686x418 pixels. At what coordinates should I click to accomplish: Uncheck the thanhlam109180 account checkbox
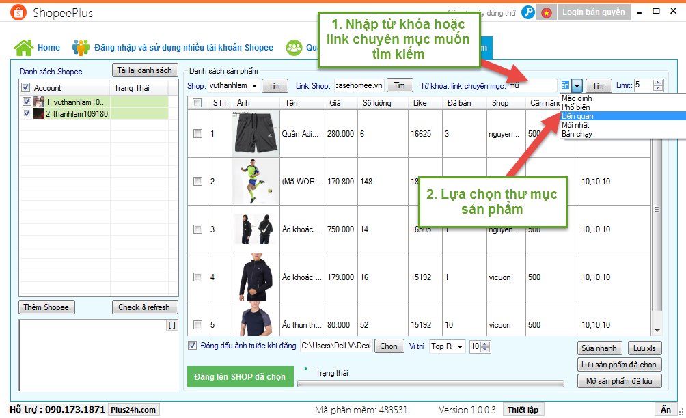point(27,113)
